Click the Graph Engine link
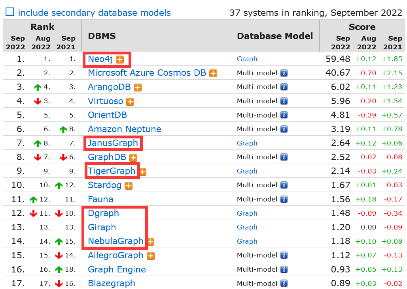 point(117,270)
